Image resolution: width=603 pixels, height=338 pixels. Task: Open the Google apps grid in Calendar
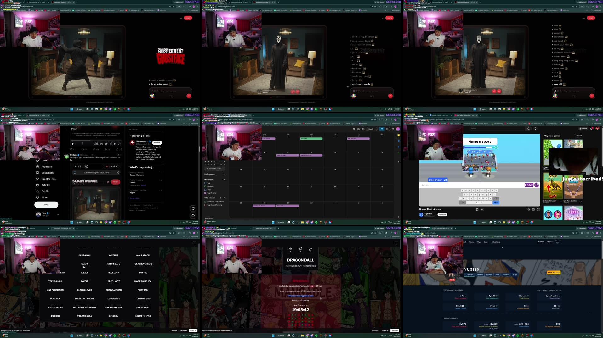coord(393,129)
